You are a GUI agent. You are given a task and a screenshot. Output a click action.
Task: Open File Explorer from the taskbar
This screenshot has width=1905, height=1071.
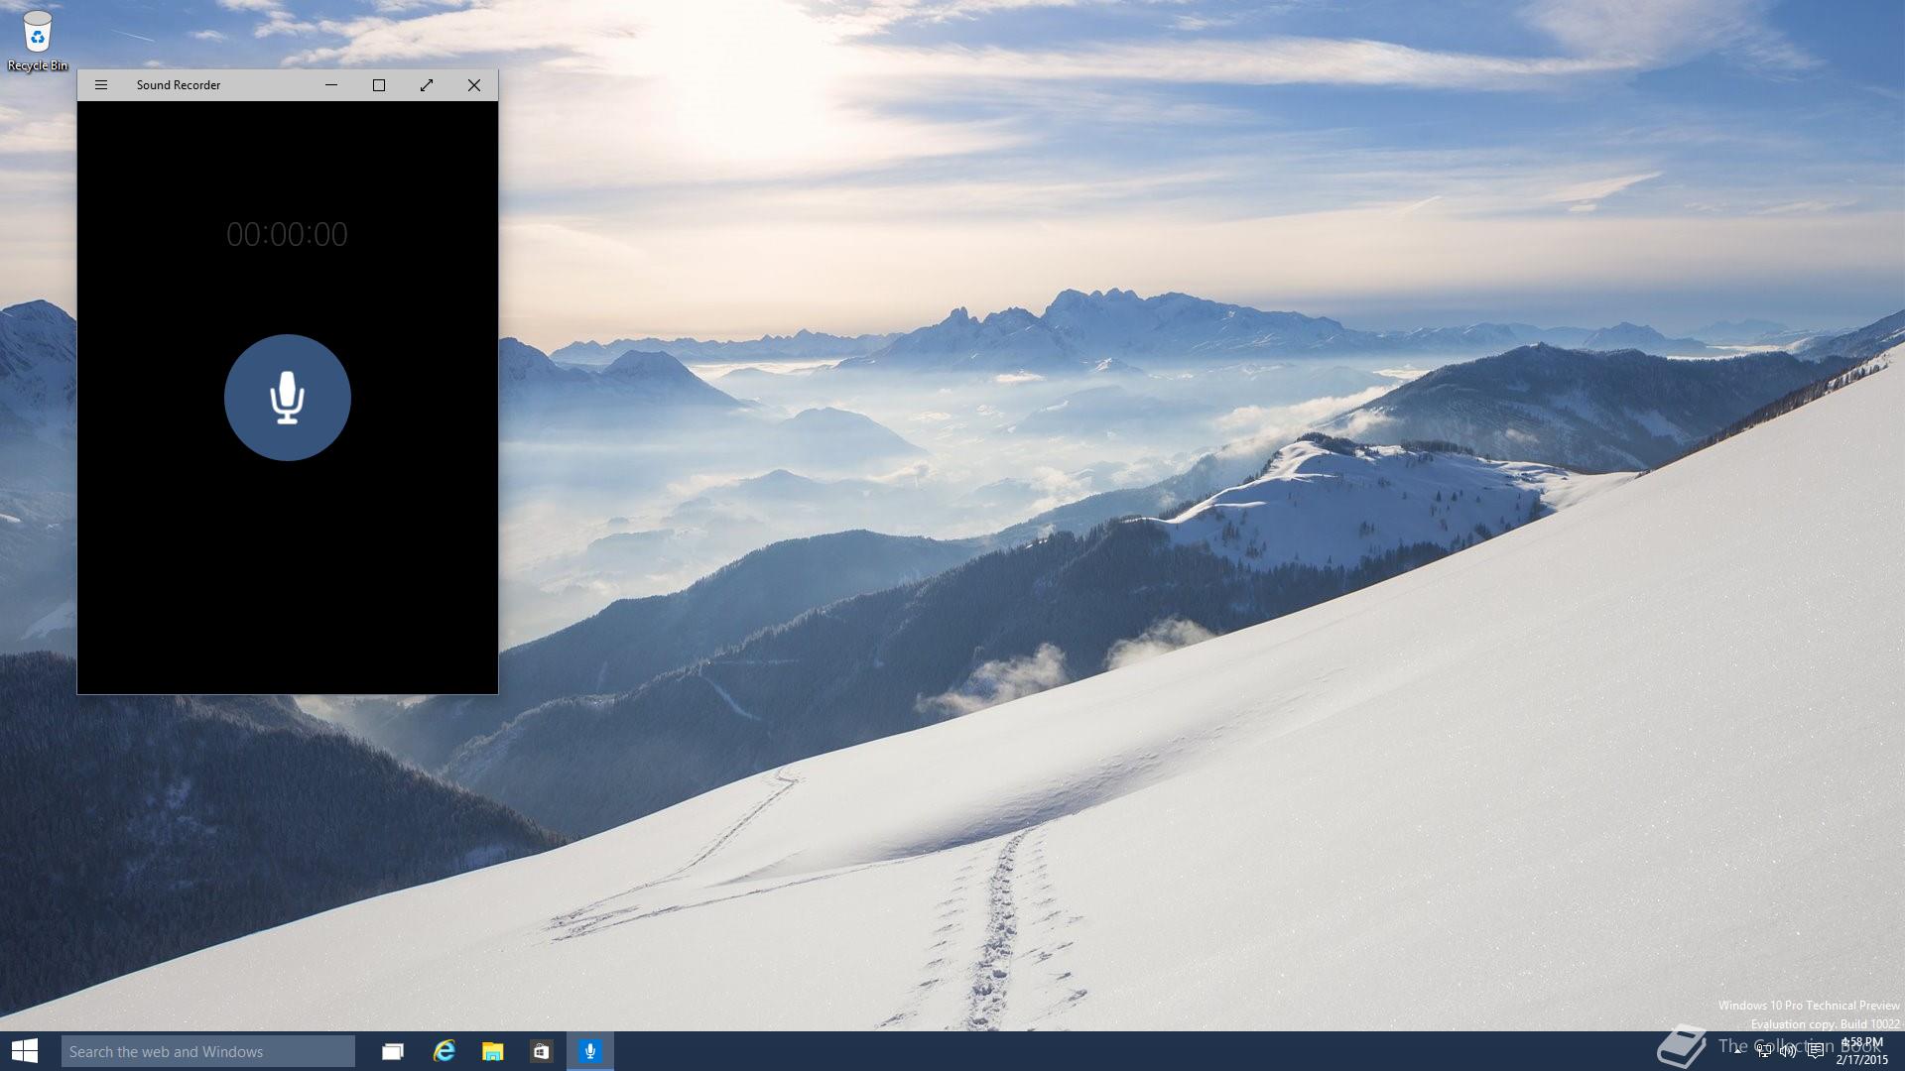(492, 1051)
